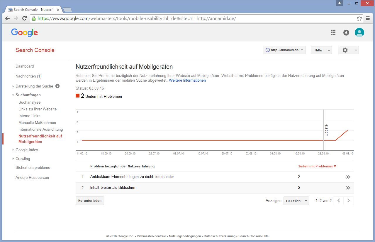Select the Search Console browser tab
The height and width of the screenshot is (242, 375).
(x=34, y=10)
